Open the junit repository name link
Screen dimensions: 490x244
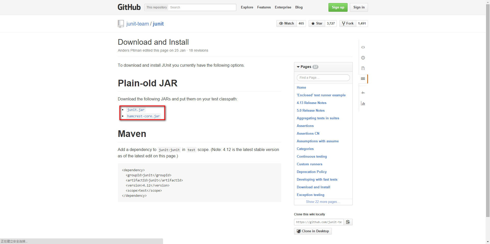(158, 24)
